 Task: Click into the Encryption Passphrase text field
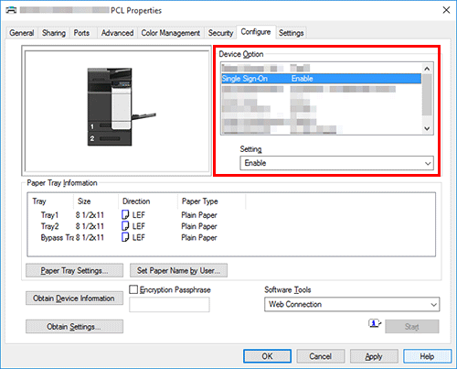(x=169, y=305)
